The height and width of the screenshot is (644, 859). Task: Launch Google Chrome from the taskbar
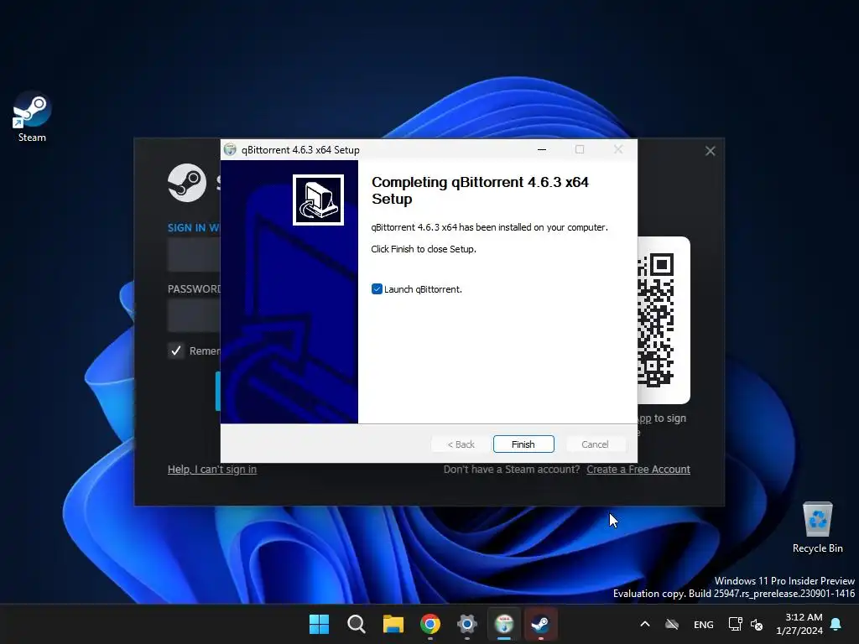pyautogui.click(x=430, y=624)
